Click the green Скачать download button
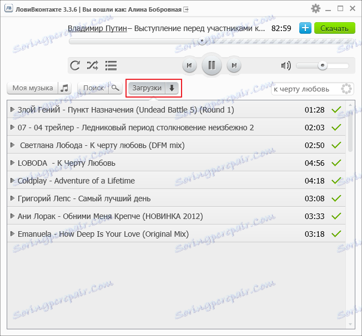This screenshot has height=336, width=362. 335,28
